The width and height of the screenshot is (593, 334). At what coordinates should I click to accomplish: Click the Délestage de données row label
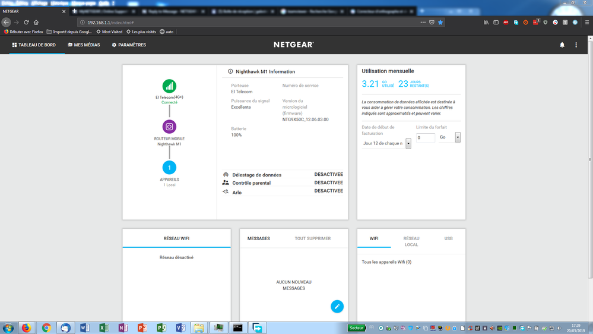point(257,175)
